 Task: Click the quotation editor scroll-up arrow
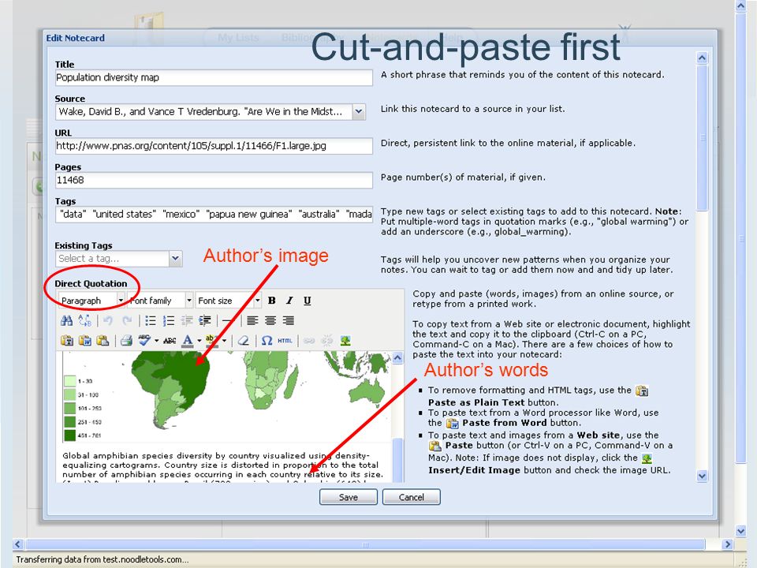[x=397, y=357]
